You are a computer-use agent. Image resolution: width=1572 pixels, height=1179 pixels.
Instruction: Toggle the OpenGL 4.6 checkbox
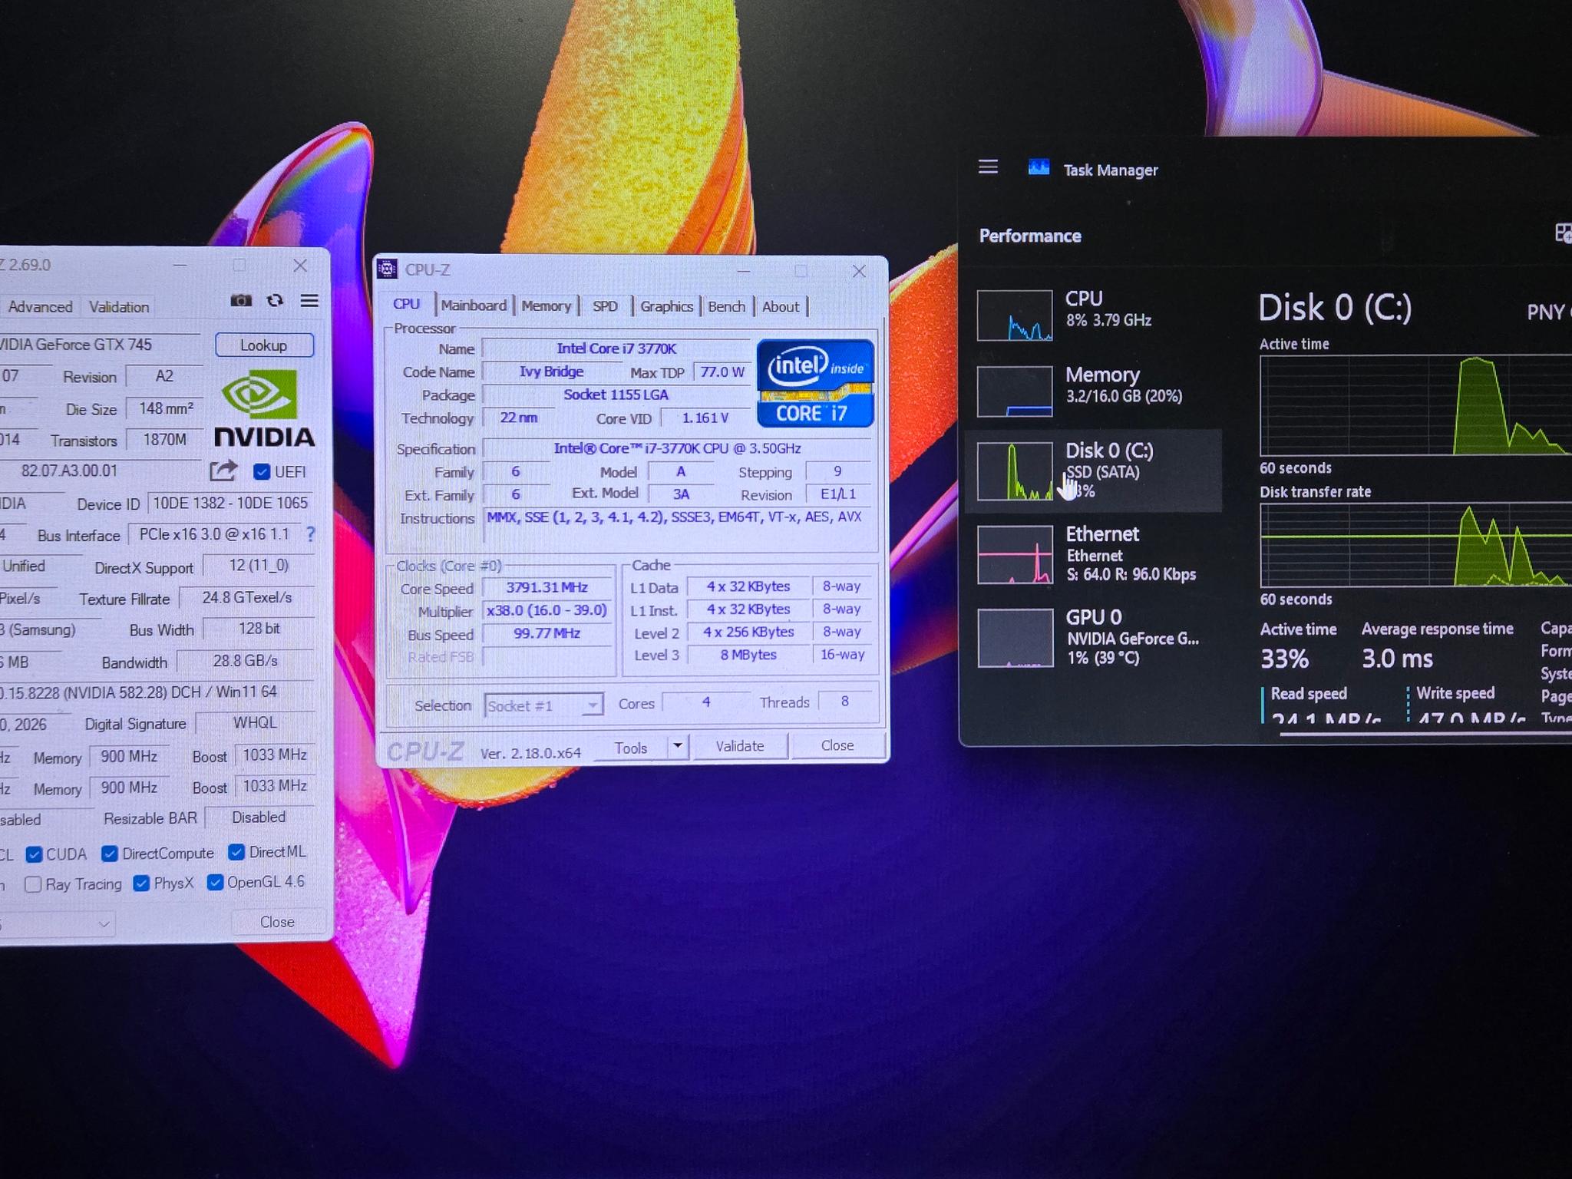(x=215, y=883)
